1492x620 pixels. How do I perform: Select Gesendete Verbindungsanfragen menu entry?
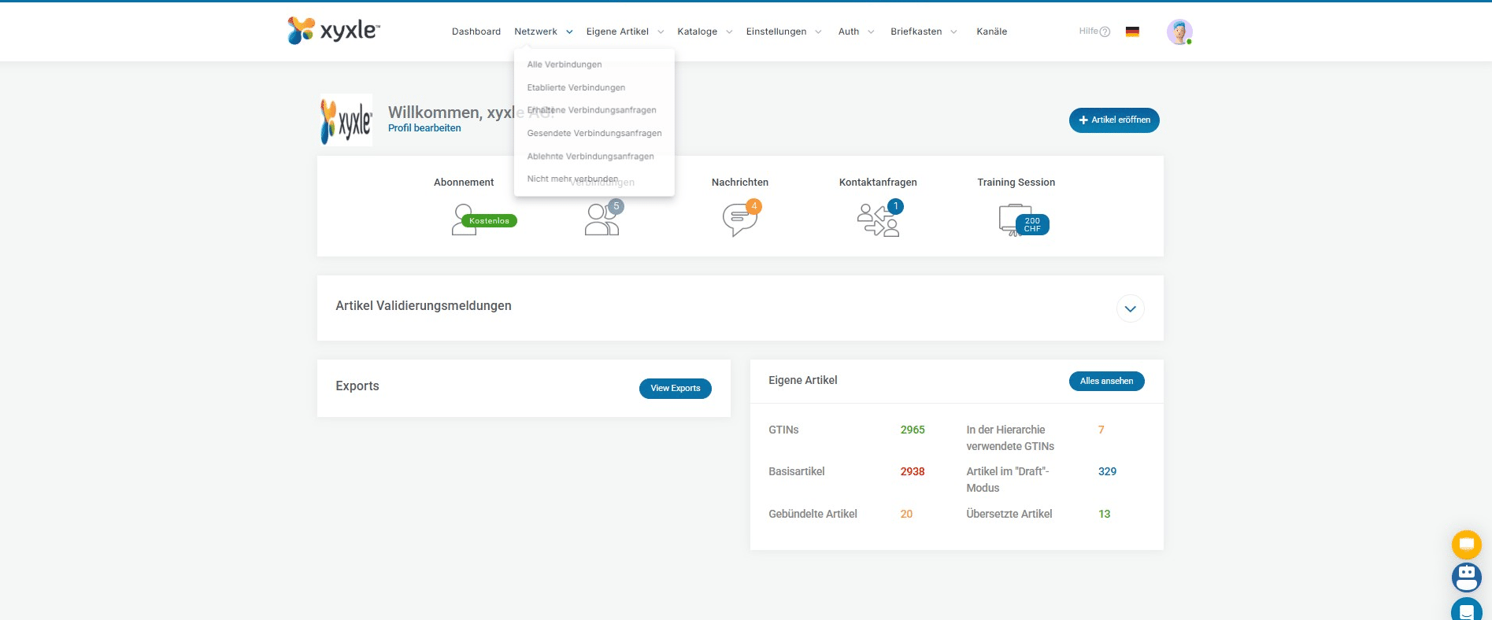pos(594,133)
